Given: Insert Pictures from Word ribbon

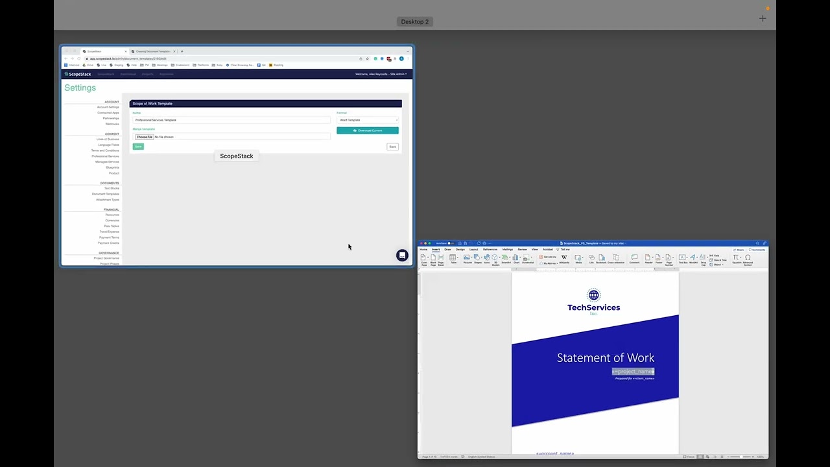Looking at the screenshot, I should (468, 259).
